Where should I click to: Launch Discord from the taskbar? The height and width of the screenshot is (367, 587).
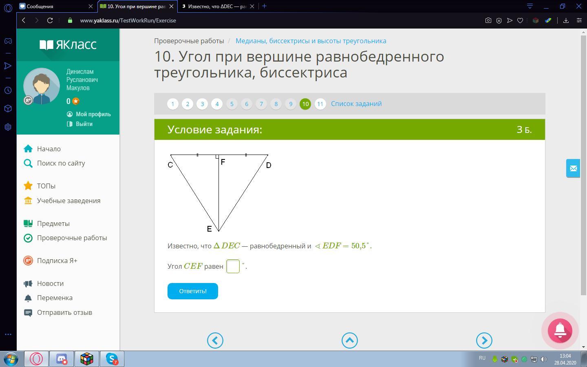(x=62, y=359)
